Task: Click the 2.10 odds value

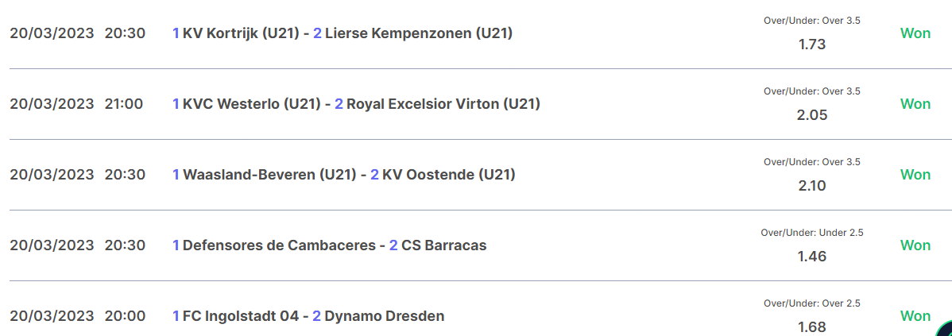Action: tap(812, 186)
